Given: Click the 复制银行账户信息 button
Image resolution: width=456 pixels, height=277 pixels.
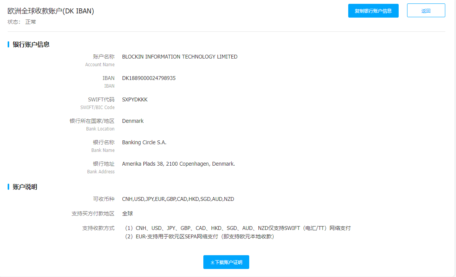Looking at the screenshot, I should (373, 11).
